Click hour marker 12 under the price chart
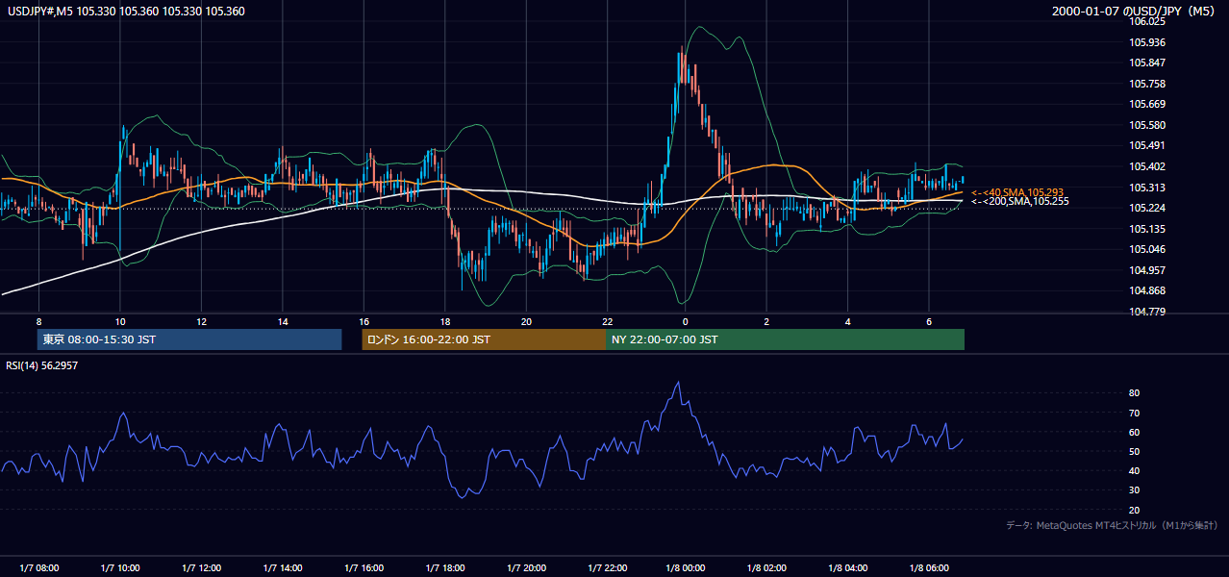This screenshot has height=577, width=1229. coord(201,321)
